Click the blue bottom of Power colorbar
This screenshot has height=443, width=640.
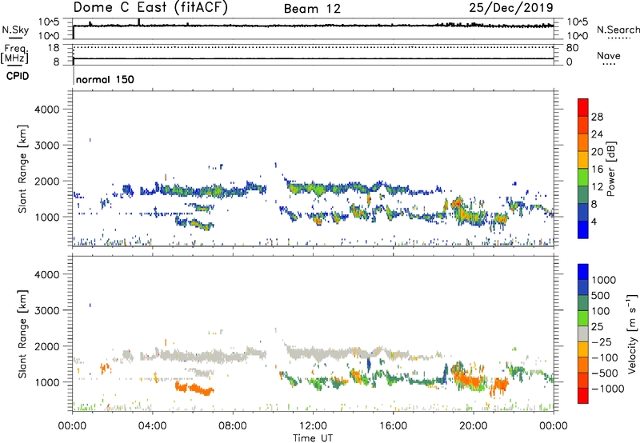[583, 229]
